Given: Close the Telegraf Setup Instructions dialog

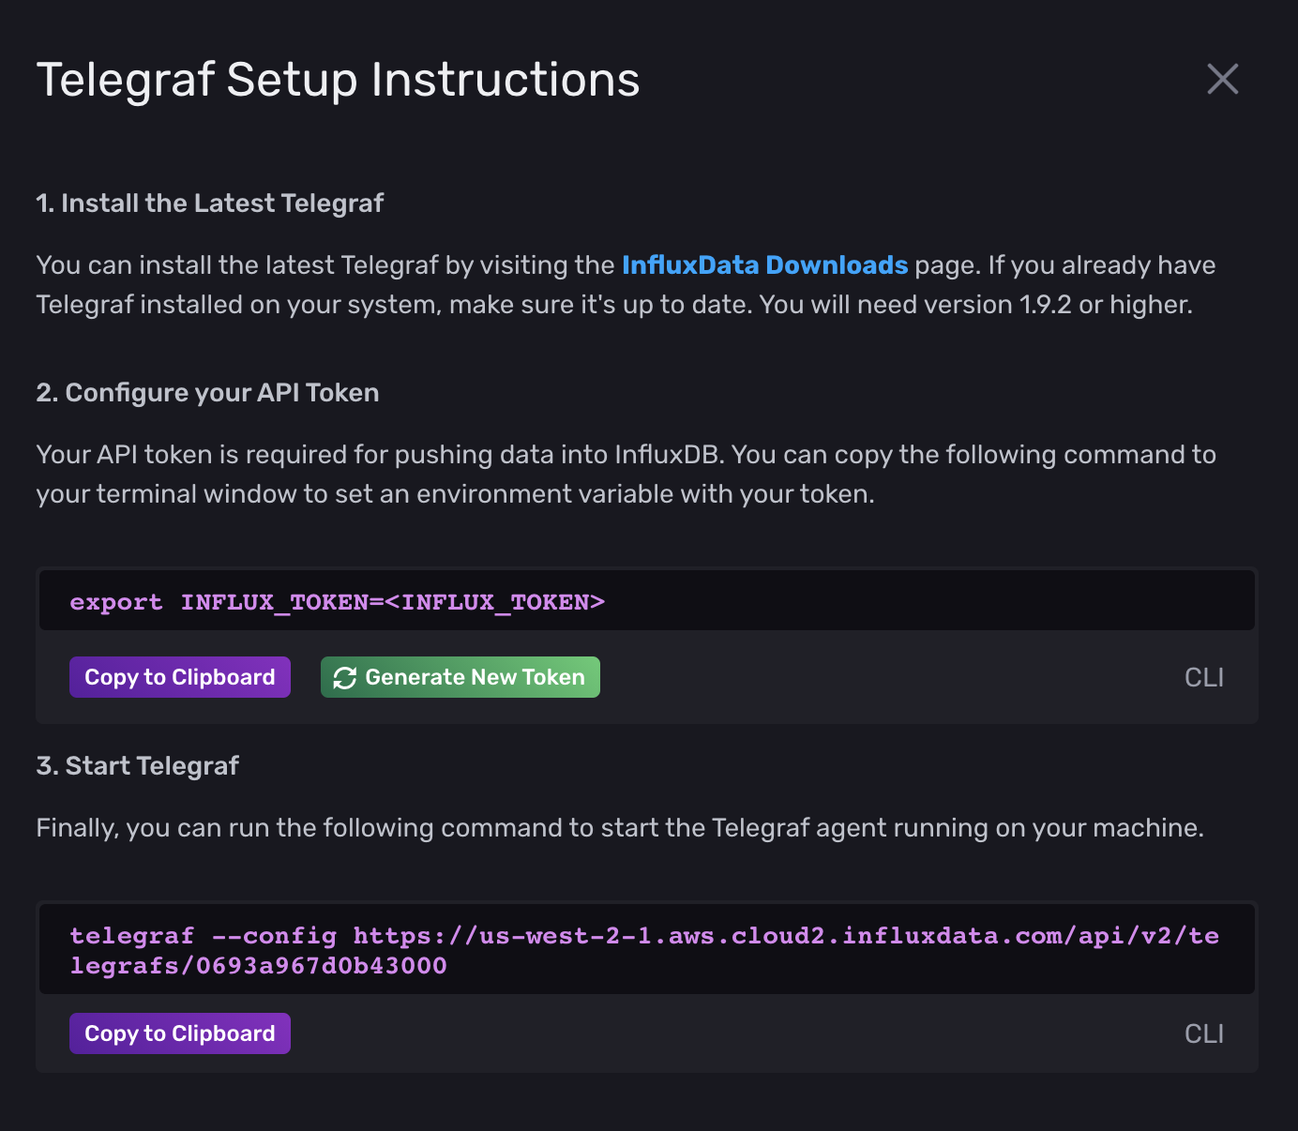Looking at the screenshot, I should (1222, 80).
